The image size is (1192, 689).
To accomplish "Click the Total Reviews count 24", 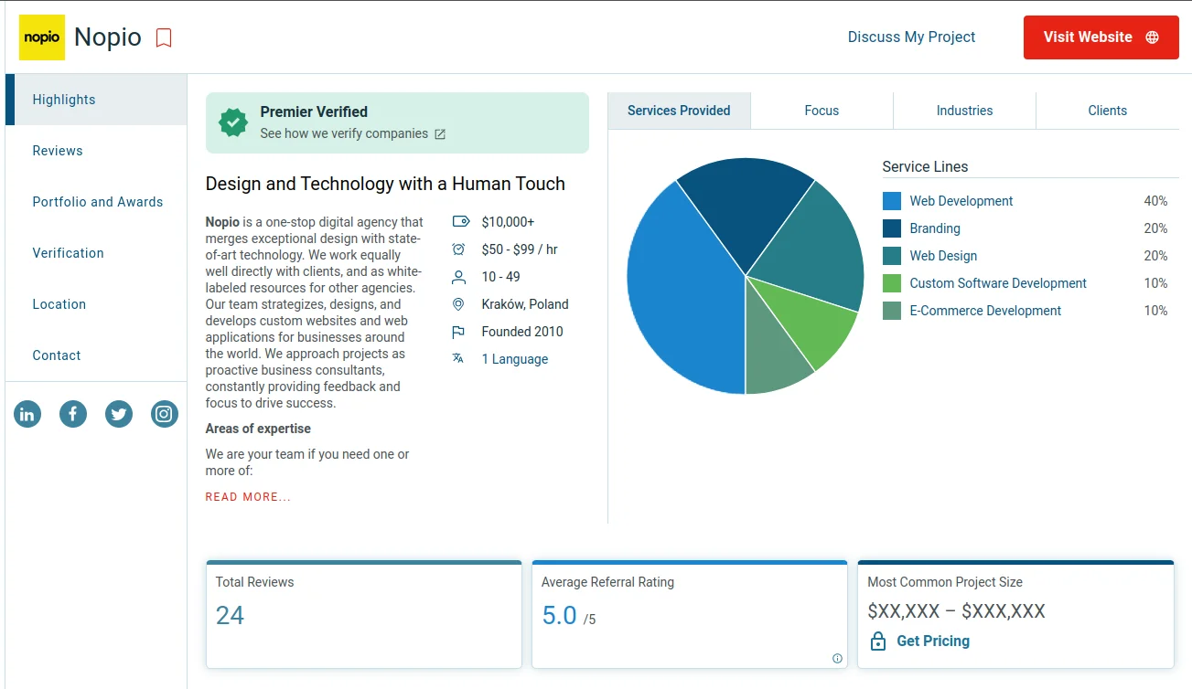I will 230,616.
